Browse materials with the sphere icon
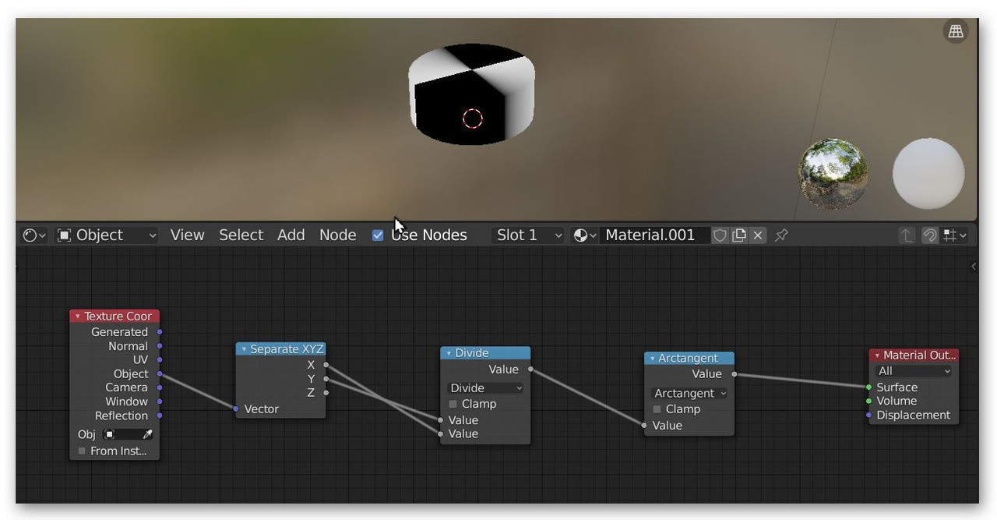The image size is (997, 520). tap(584, 235)
